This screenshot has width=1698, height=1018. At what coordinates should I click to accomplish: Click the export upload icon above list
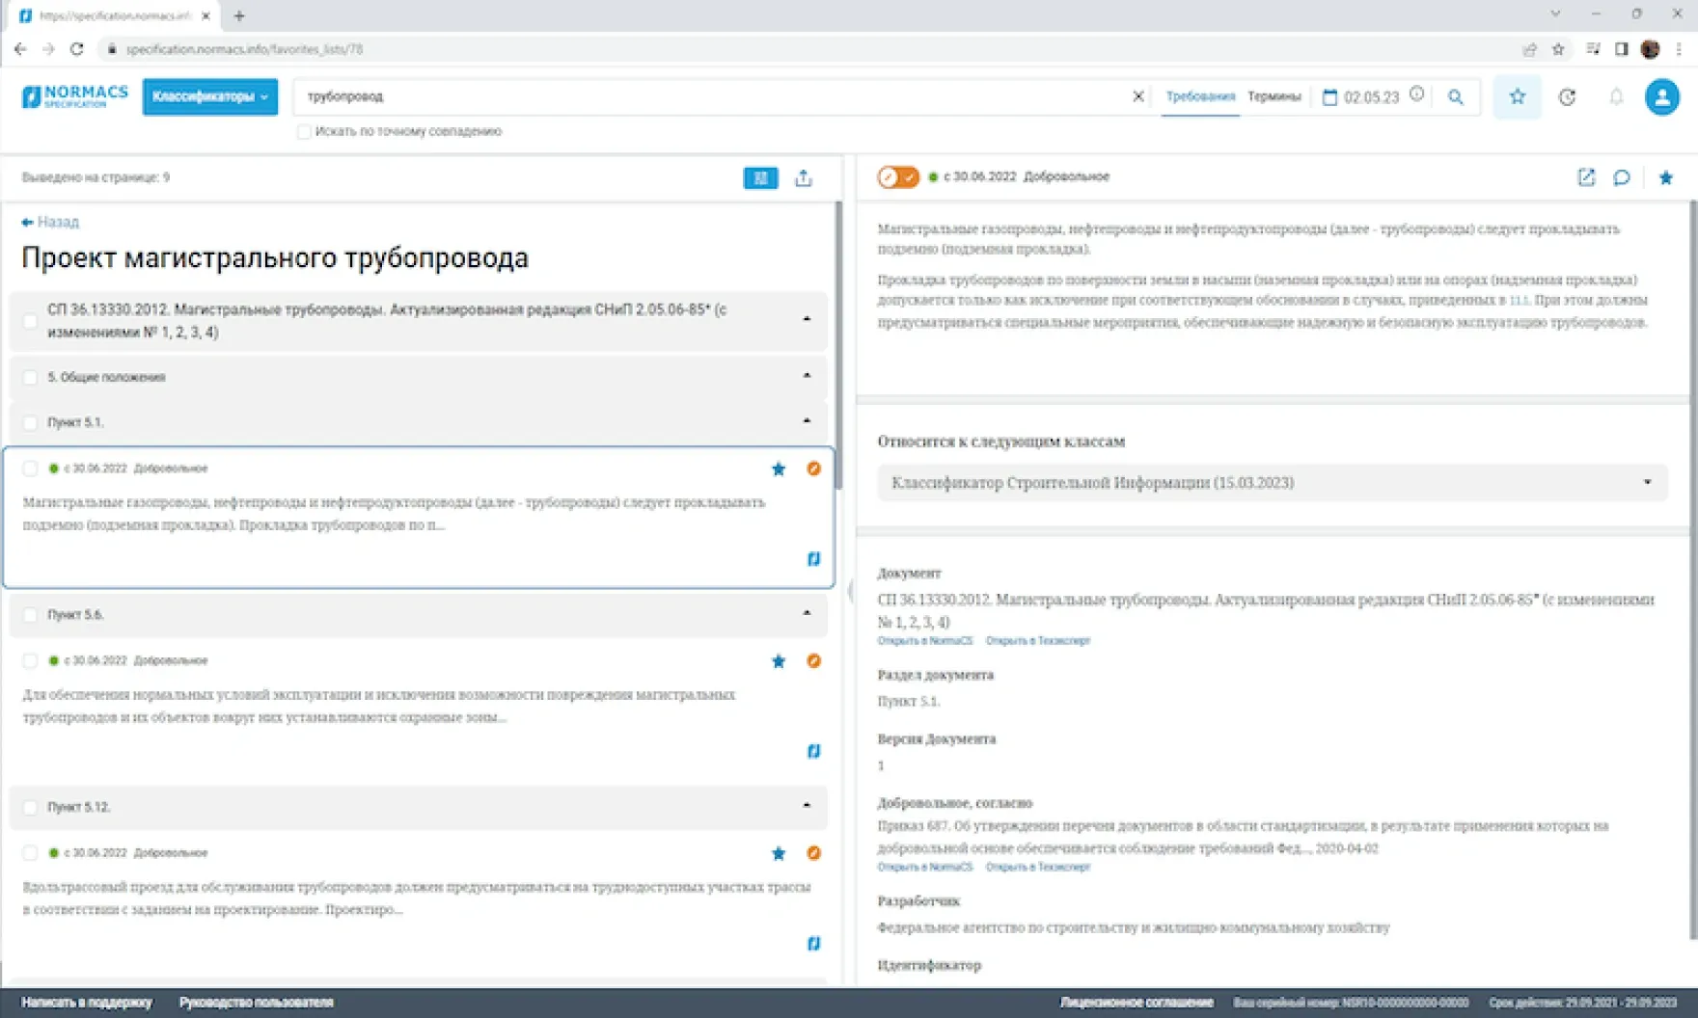(803, 178)
